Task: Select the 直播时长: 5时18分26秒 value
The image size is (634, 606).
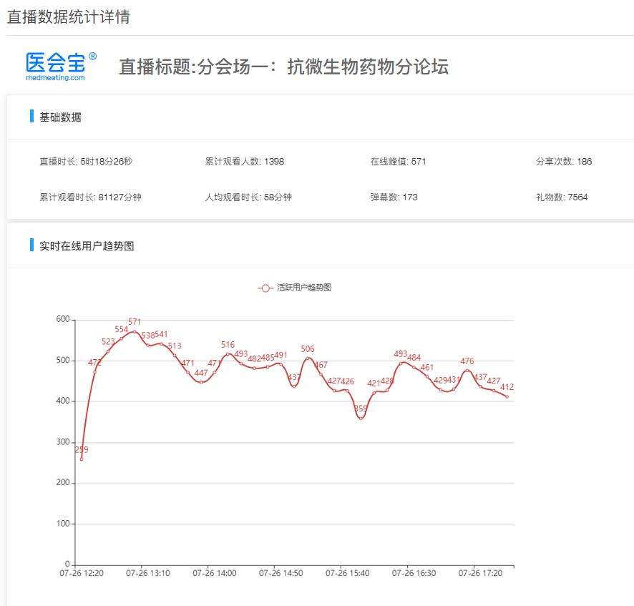Action: 86,162
